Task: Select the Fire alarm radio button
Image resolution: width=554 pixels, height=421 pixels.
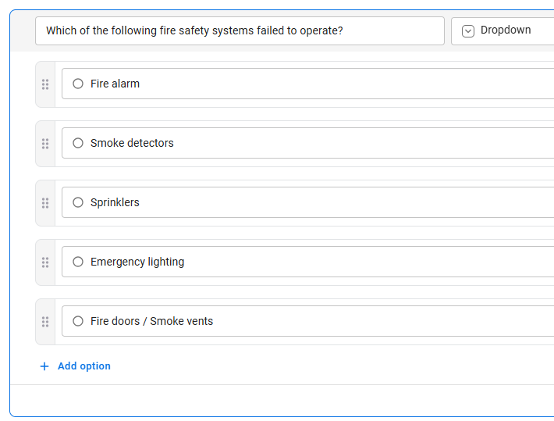Action: click(78, 84)
